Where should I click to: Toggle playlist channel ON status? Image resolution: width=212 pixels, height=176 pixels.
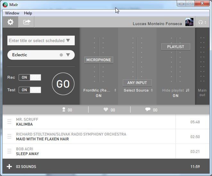click(175, 96)
